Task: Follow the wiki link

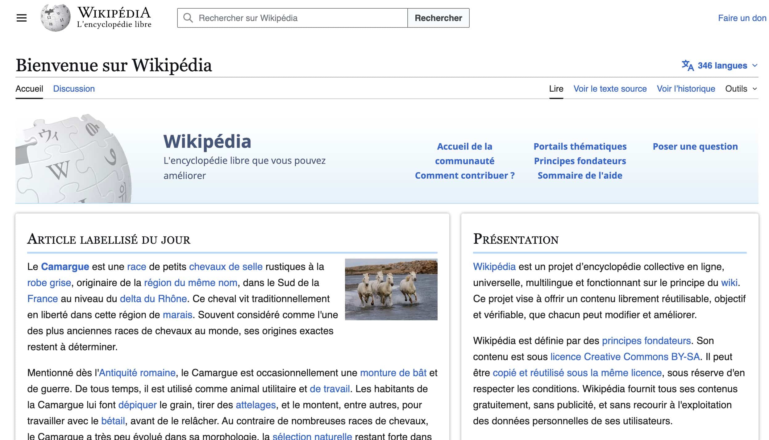Action: coord(729,283)
